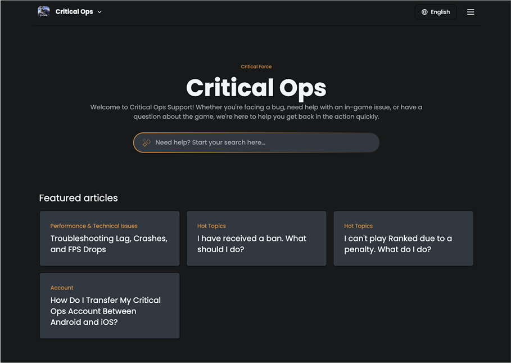Viewport: 511px width, 363px height.
Task: Open 'I can't play Ranked' penalty article
Action: click(398, 244)
